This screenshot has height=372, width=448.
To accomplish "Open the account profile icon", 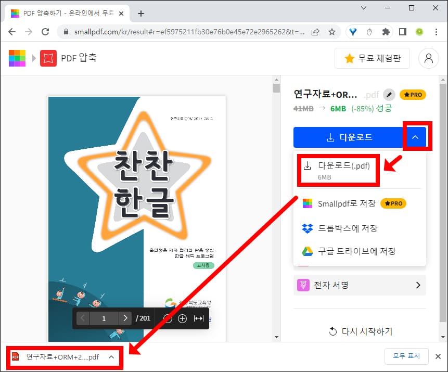I will click(x=428, y=58).
